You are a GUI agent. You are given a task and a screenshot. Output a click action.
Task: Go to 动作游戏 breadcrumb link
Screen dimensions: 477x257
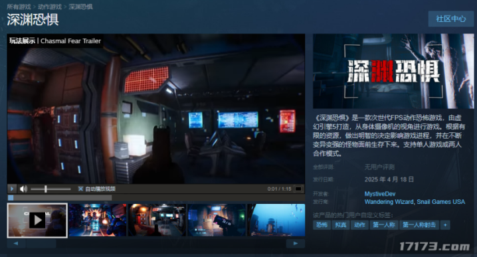click(x=50, y=7)
